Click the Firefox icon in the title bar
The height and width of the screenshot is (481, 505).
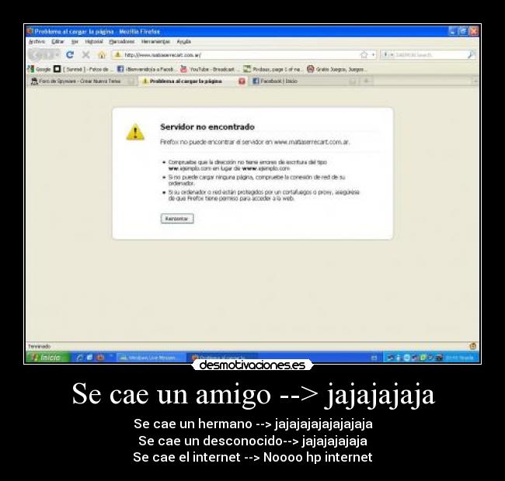[30, 31]
